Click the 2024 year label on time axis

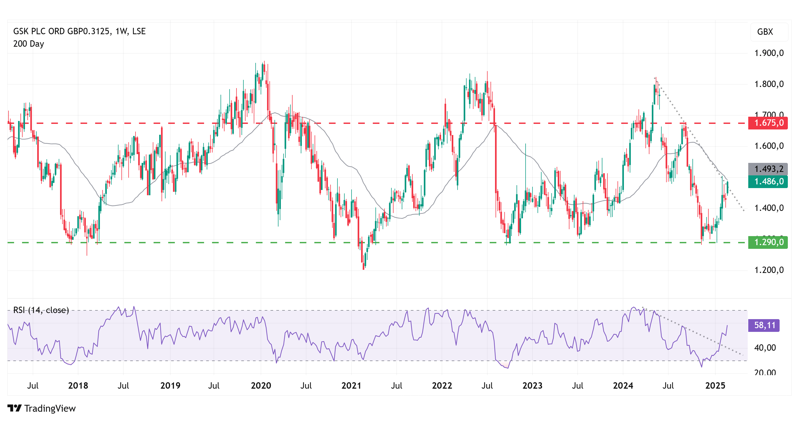tap(623, 385)
